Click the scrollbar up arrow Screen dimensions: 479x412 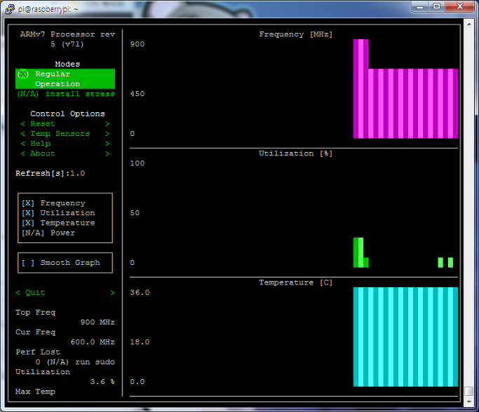point(469,24)
